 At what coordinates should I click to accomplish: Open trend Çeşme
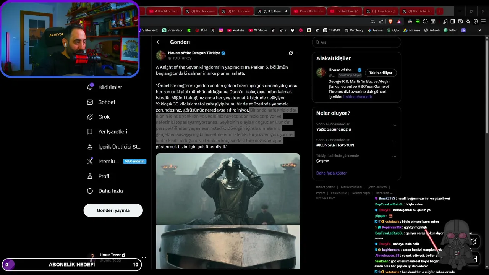pyautogui.click(x=322, y=161)
